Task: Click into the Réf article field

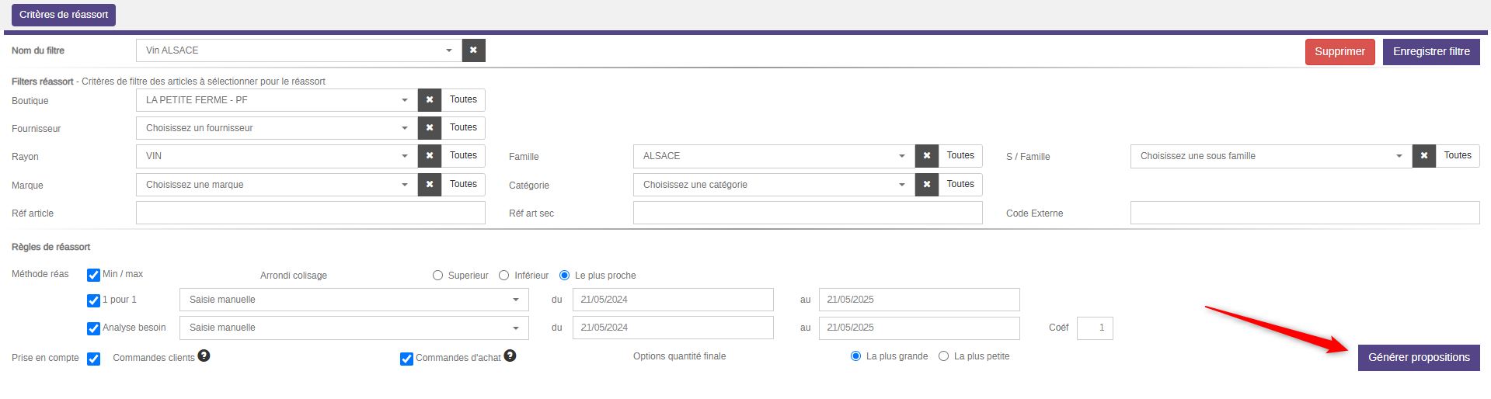Action: point(310,213)
